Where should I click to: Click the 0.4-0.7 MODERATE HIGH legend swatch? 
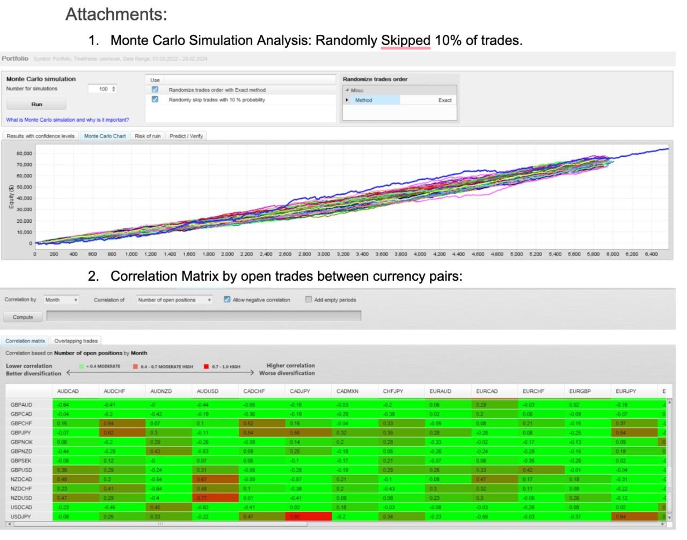136,367
